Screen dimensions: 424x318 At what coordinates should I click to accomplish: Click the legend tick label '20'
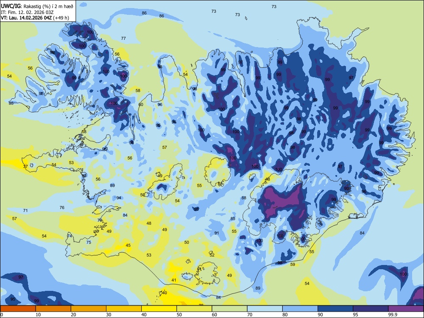click(x=73, y=315)
